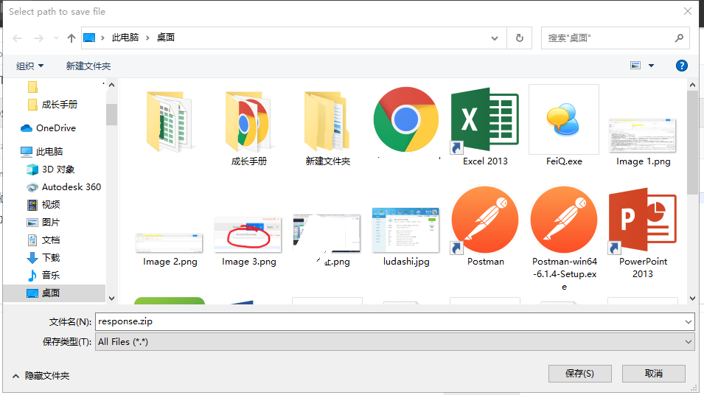
Task: Click the 取消 button
Action: coord(653,374)
